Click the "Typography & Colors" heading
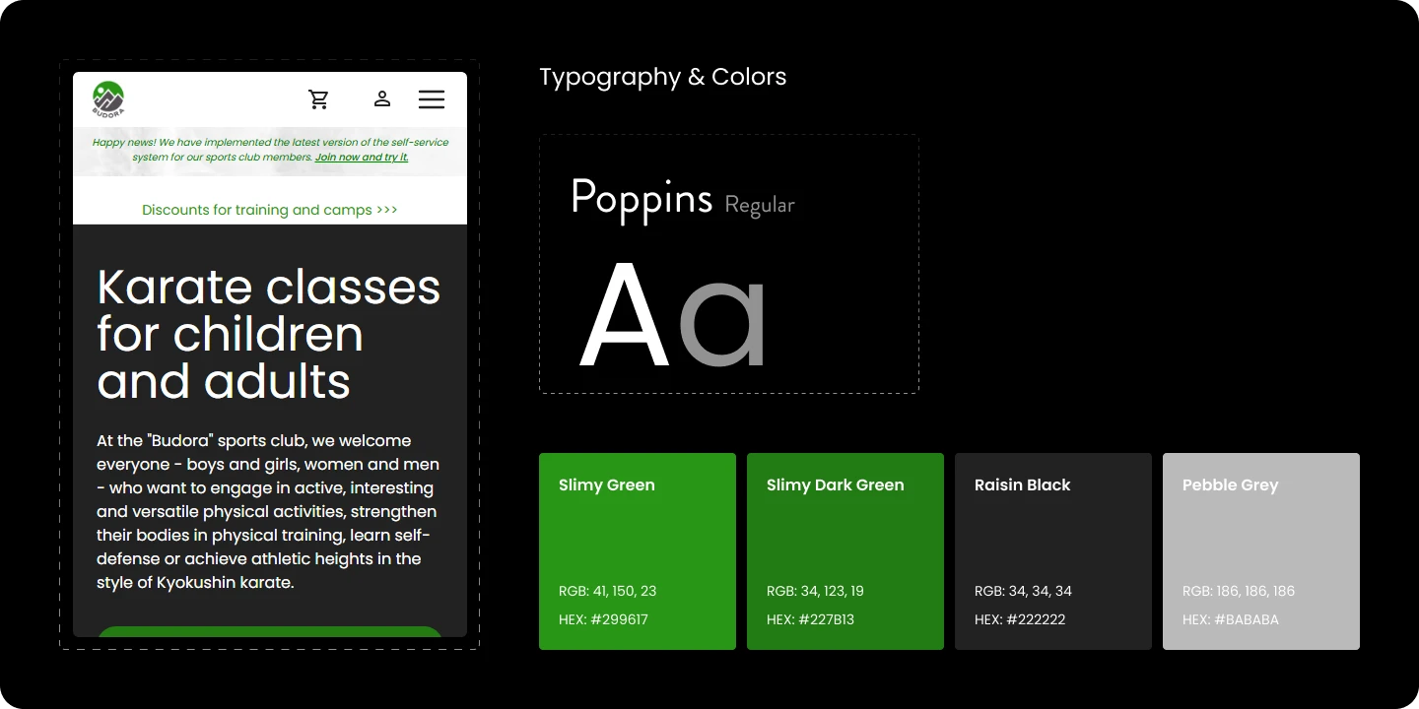This screenshot has height=709, width=1419. (x=662, y=77)
